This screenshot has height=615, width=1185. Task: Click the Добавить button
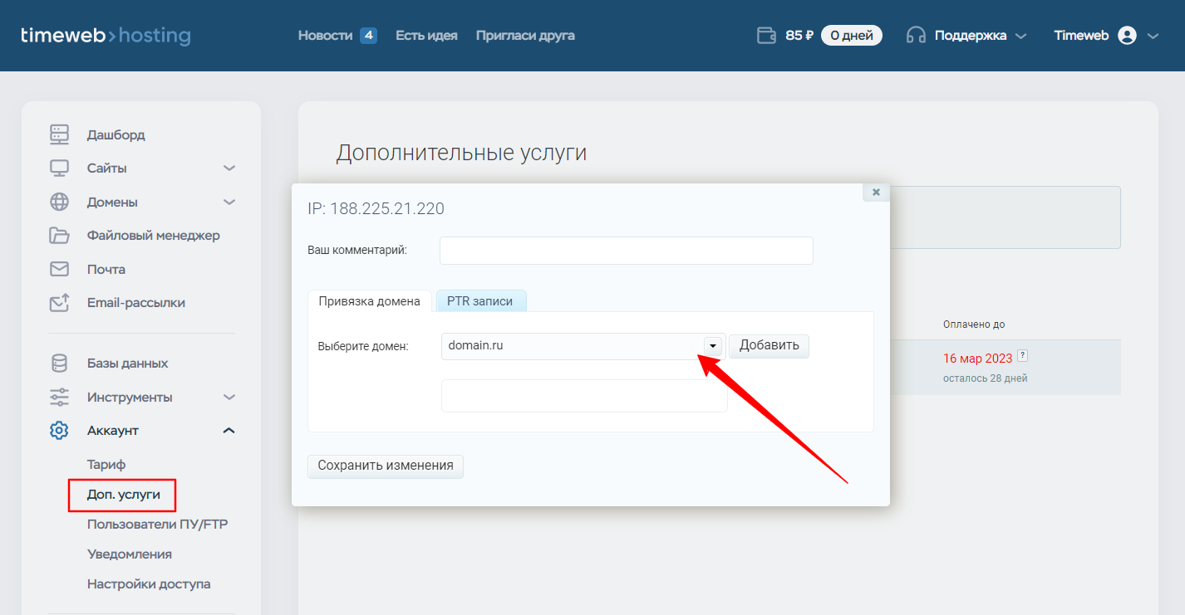pos(769,346)
